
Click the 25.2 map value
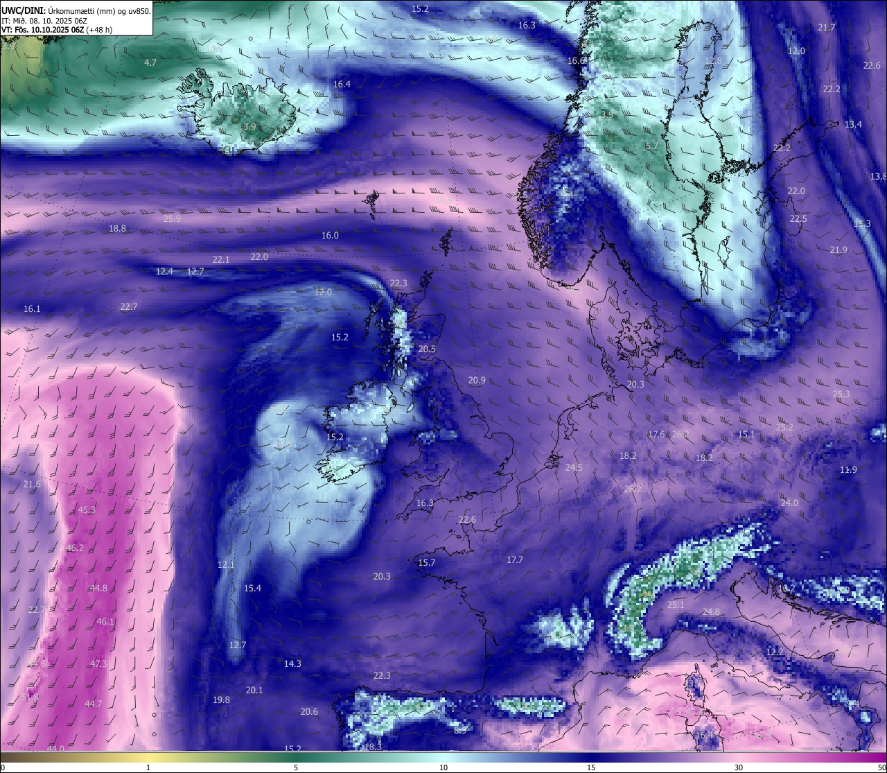tap(784, 427)
